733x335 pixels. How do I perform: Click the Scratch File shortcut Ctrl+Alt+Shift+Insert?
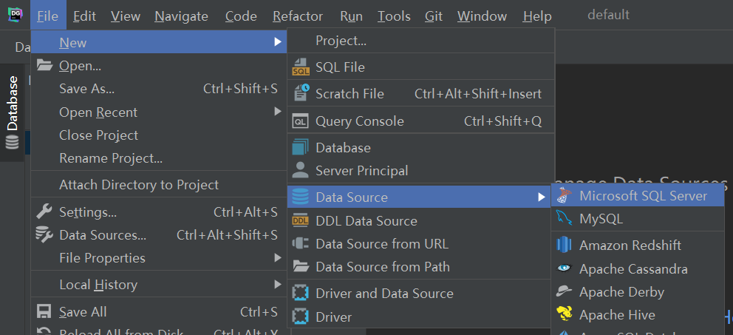click(x=478, y=94)
